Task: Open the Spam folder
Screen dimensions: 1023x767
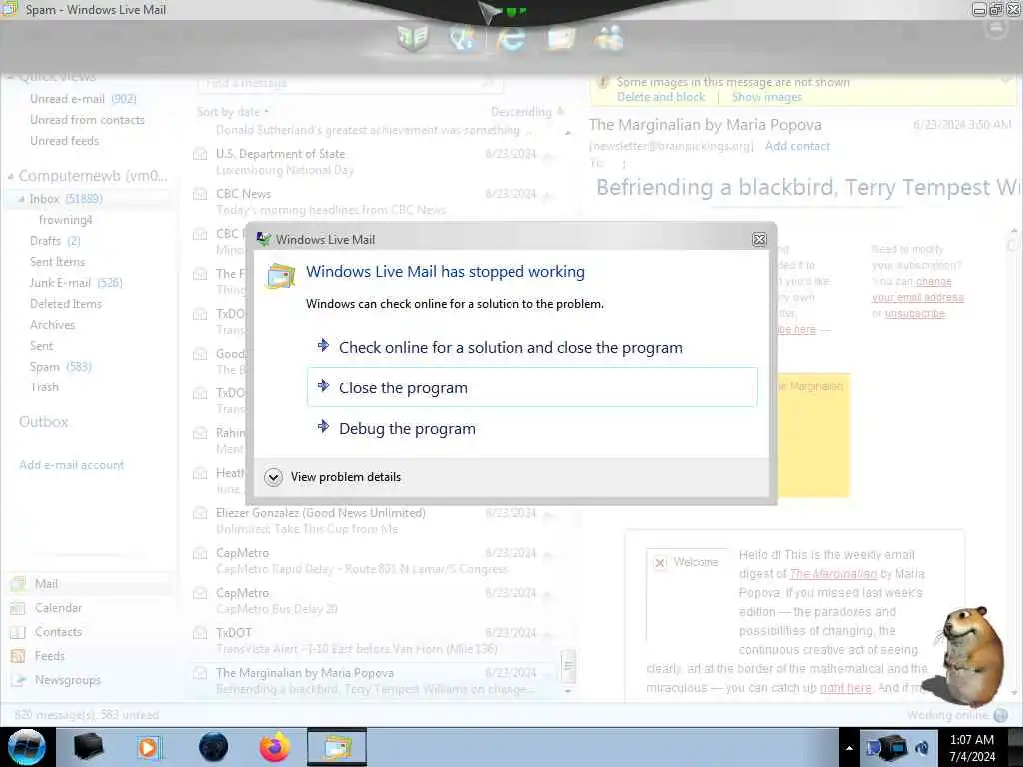Action: [x=60, y=367]
